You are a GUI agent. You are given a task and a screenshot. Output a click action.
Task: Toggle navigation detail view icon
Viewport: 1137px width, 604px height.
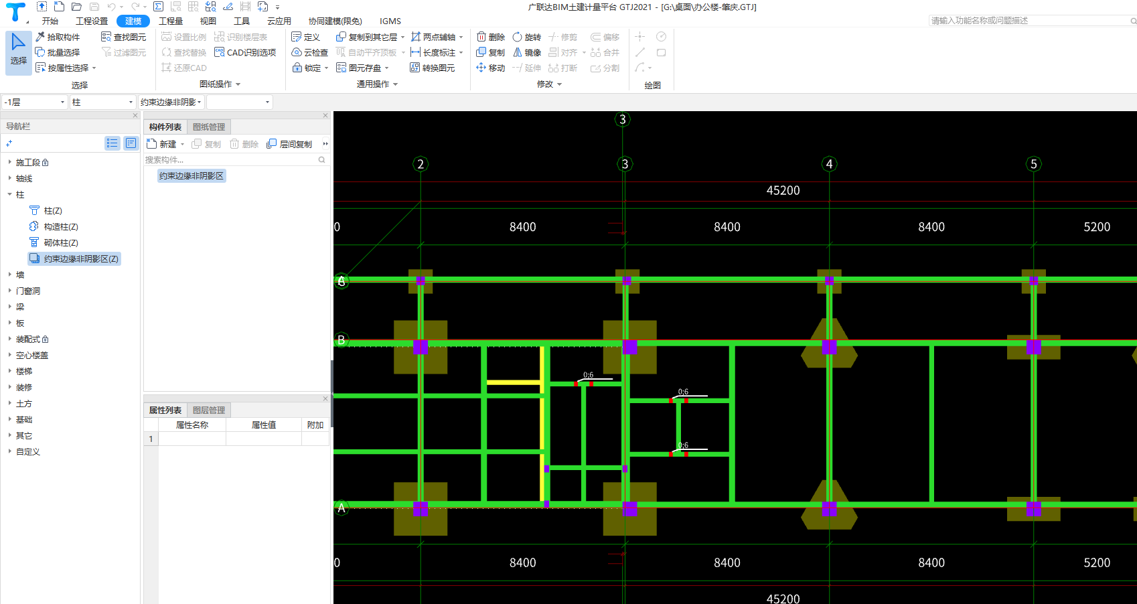click(x=131, y=143)
